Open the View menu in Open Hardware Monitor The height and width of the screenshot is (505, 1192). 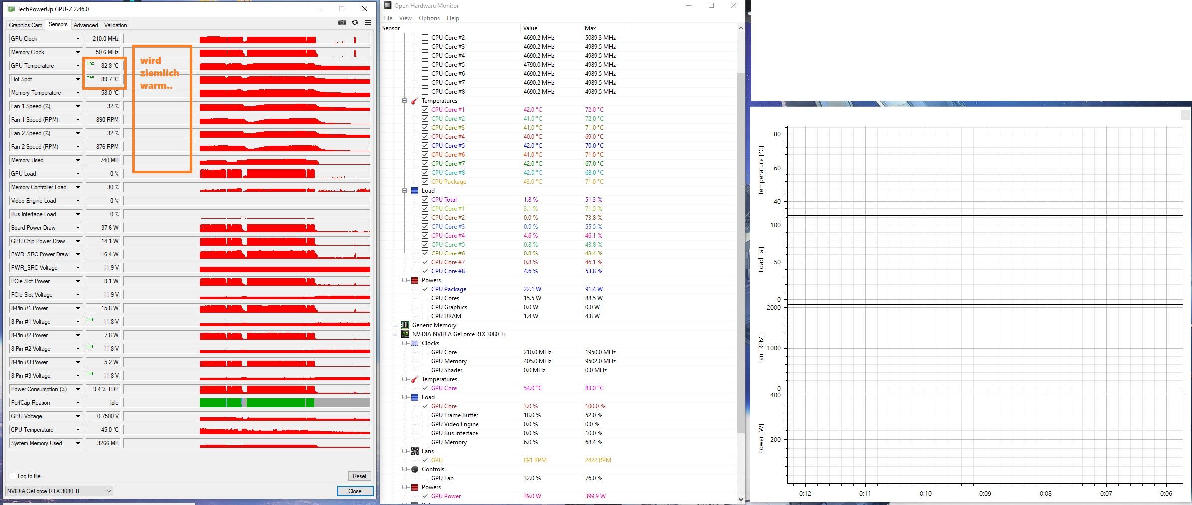click(x=405, y=18)
